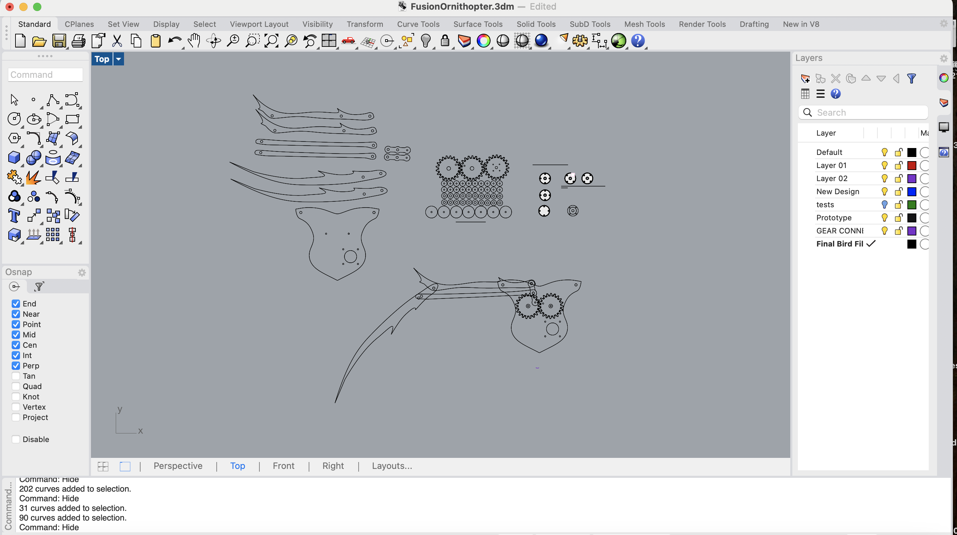This screenshot has height=535, width=957.
Task: Click the blue question mark Help icon
Action: [x=638, y=41]
